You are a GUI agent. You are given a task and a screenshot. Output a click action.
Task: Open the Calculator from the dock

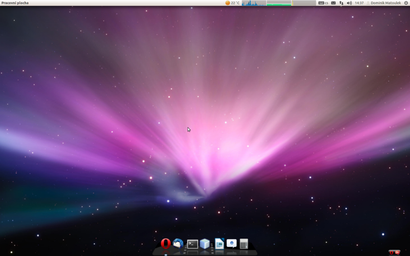[244, 244]
